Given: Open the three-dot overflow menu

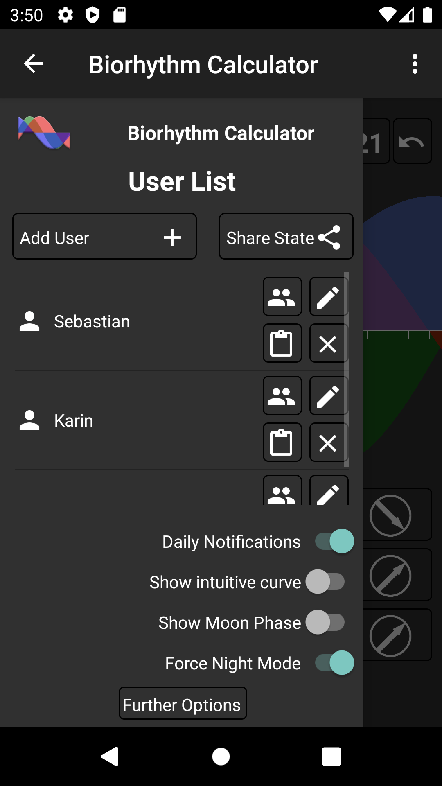Looking at the screenshot, I should click(x=415, y=64).
